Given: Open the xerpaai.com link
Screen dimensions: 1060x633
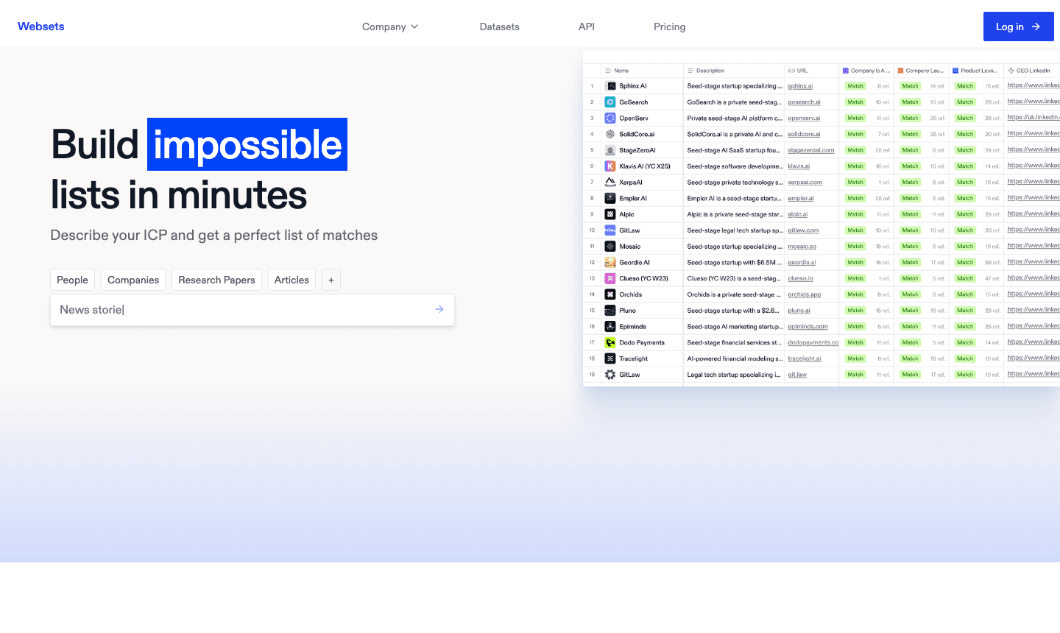Looking at the screenshot, I should [x=805, y=183].
